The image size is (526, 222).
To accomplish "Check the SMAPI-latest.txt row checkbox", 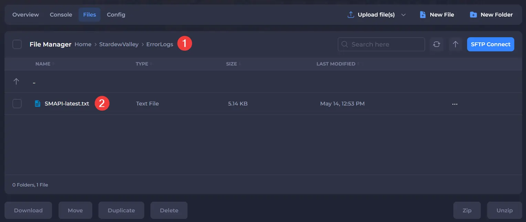I will point(17,104).
